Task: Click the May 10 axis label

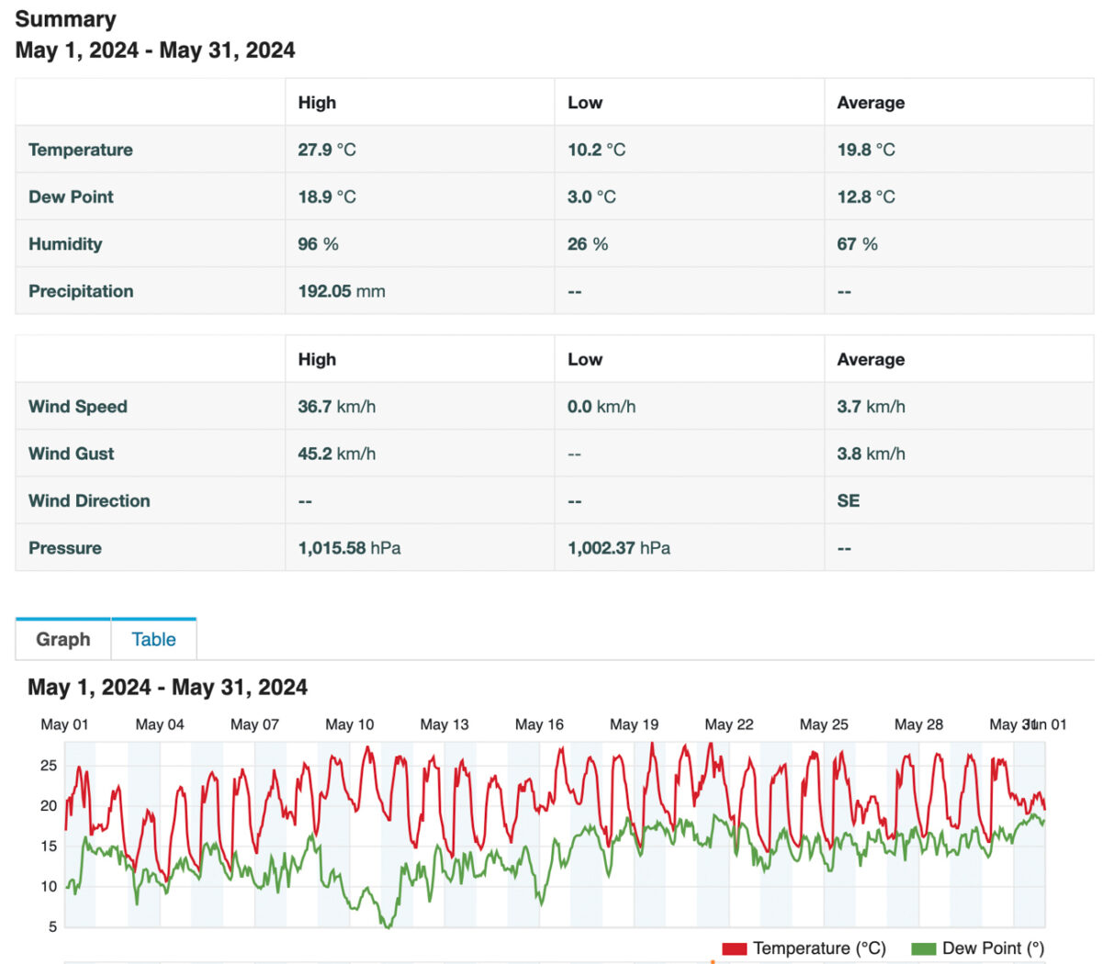Action: click(x=350, y=724)
